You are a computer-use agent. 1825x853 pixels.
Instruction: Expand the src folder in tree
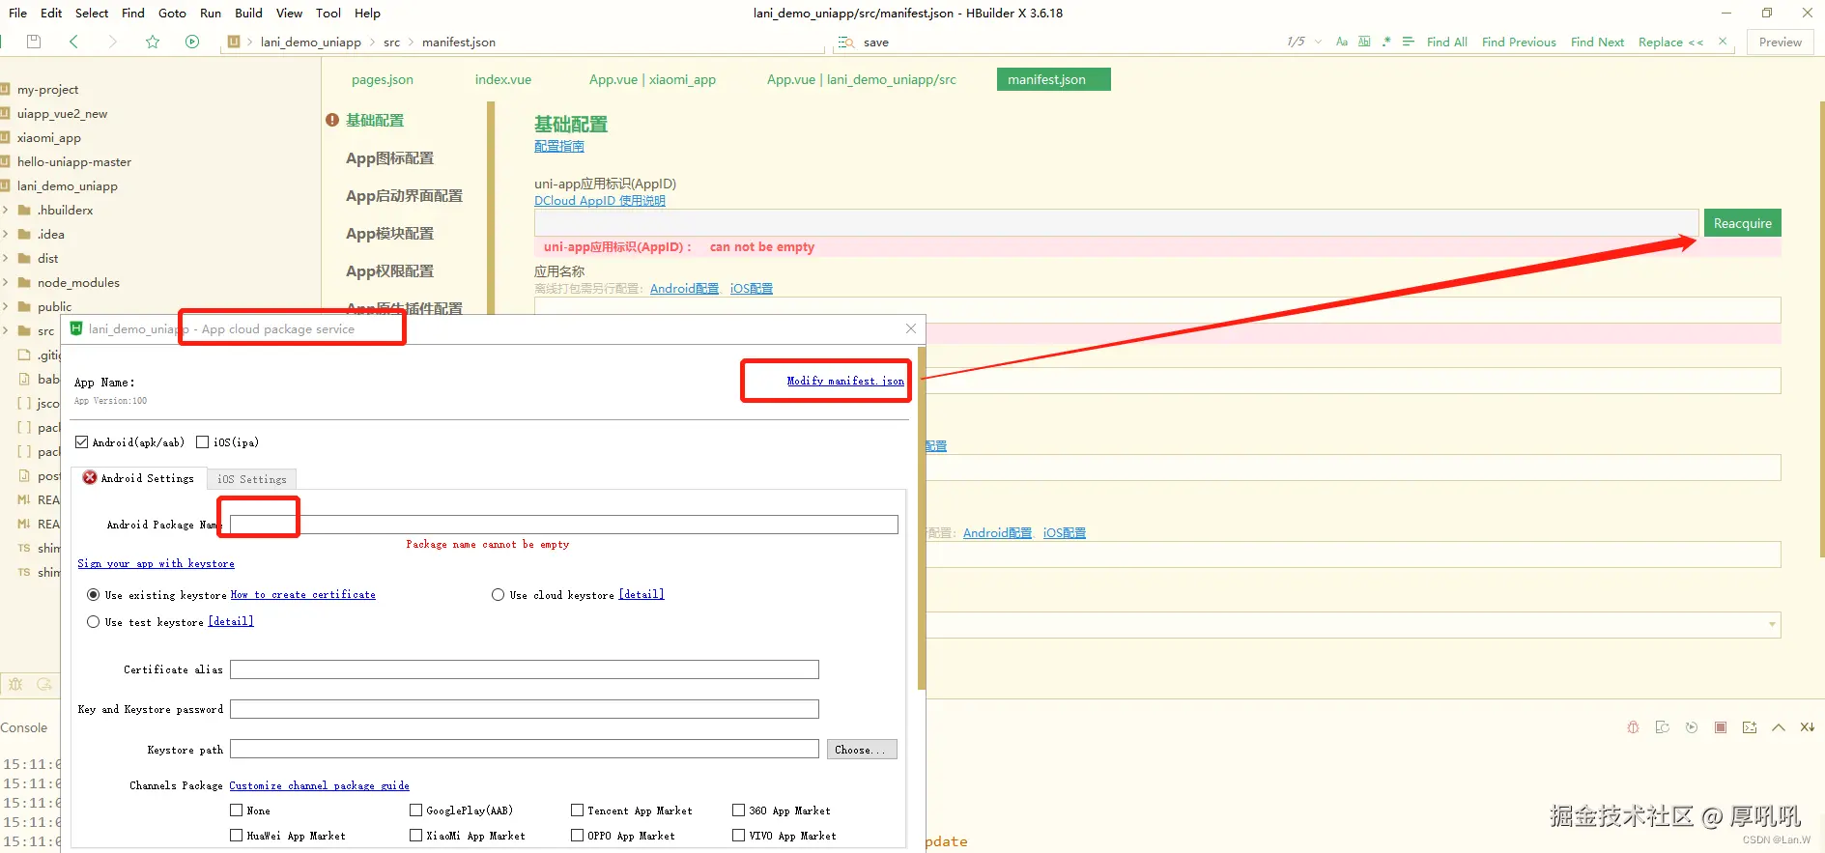6,330
